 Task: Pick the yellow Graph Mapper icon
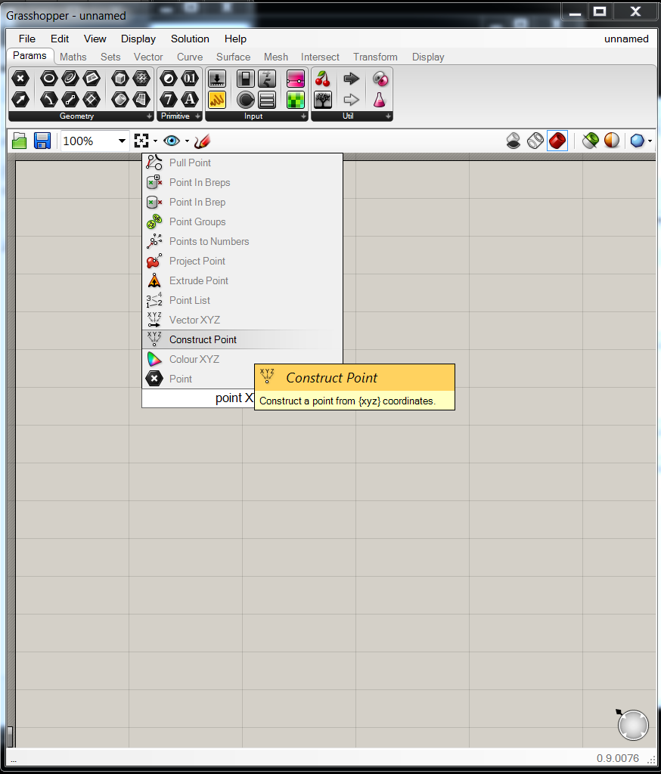(x=217, y=100)
